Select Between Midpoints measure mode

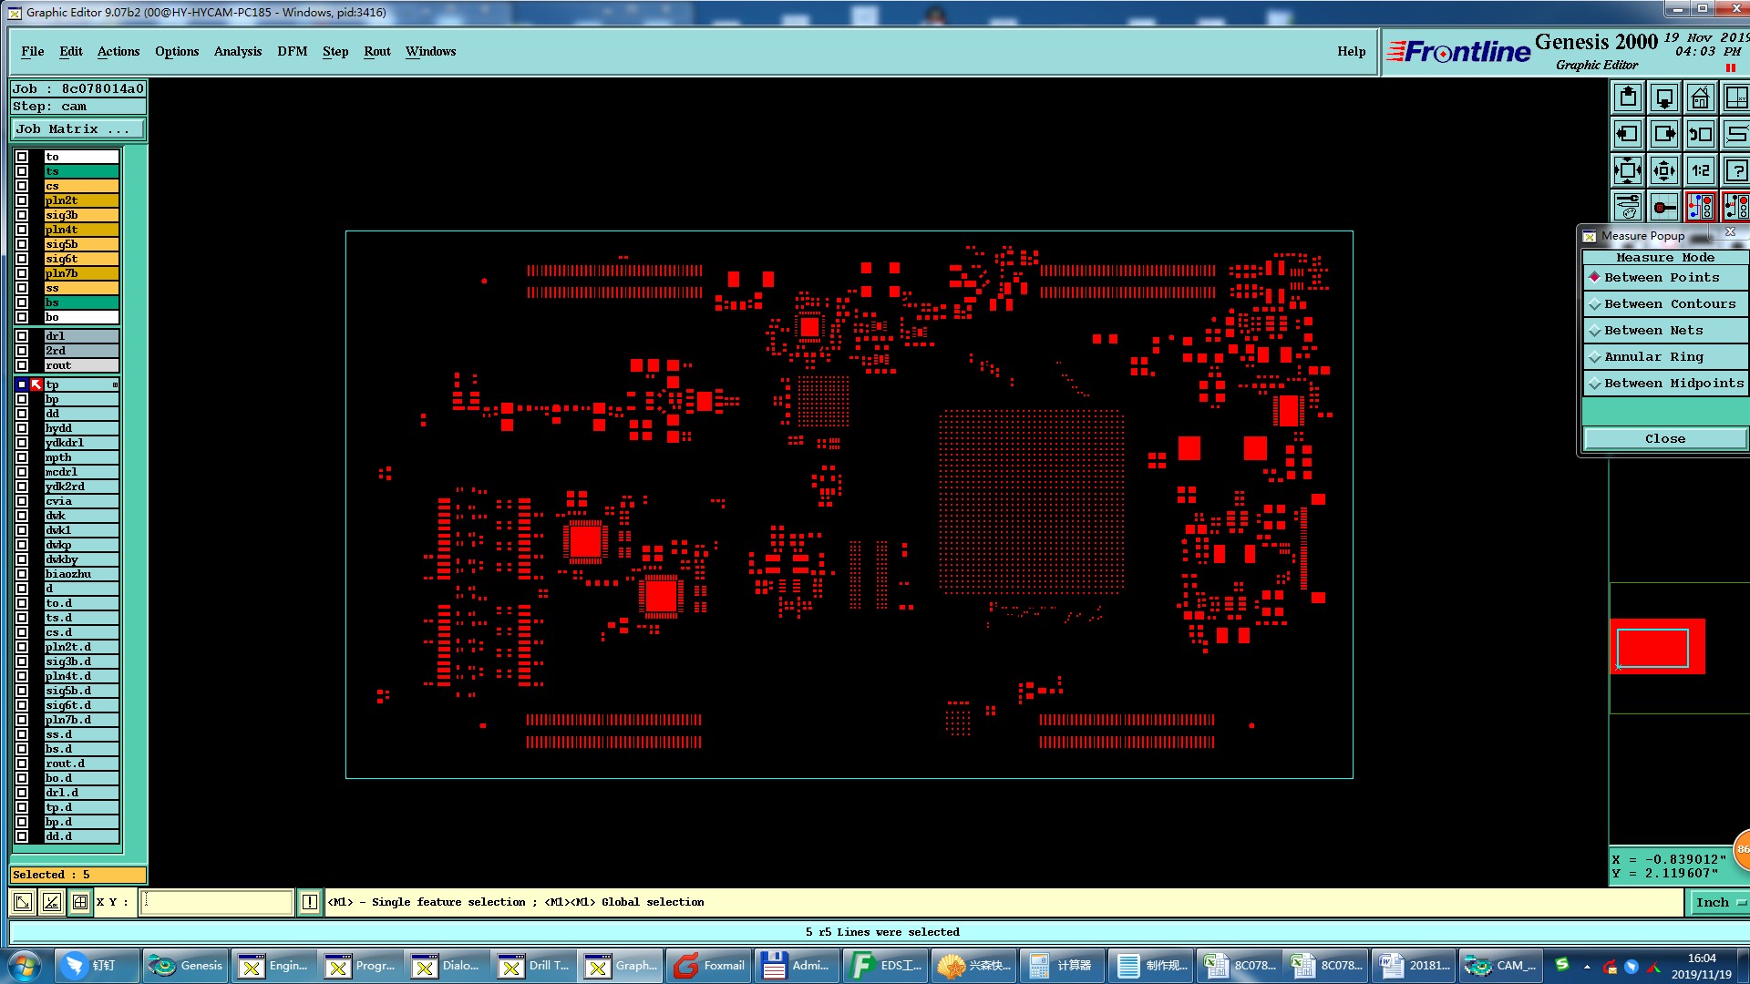point(1665,384)
